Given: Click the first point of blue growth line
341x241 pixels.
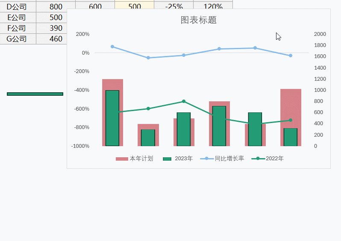Looking at the screenshot, I should (x=112, y=47).
